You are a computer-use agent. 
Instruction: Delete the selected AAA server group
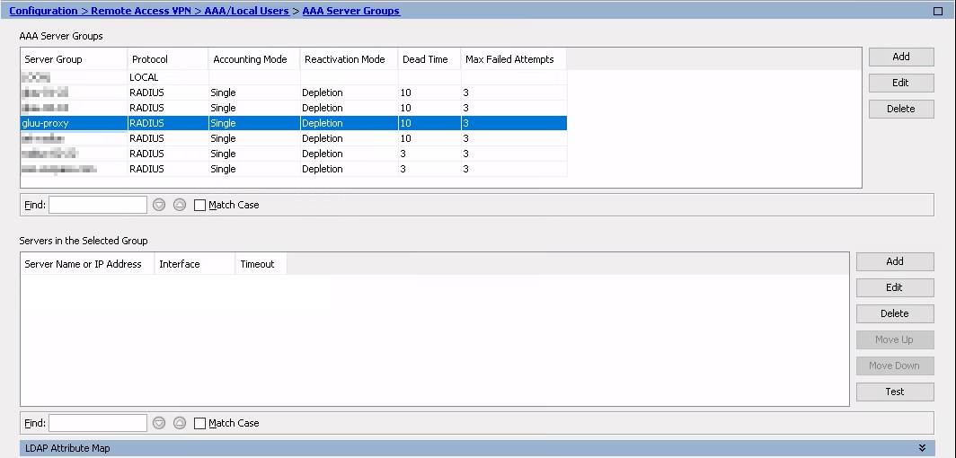tap(901, 109)
